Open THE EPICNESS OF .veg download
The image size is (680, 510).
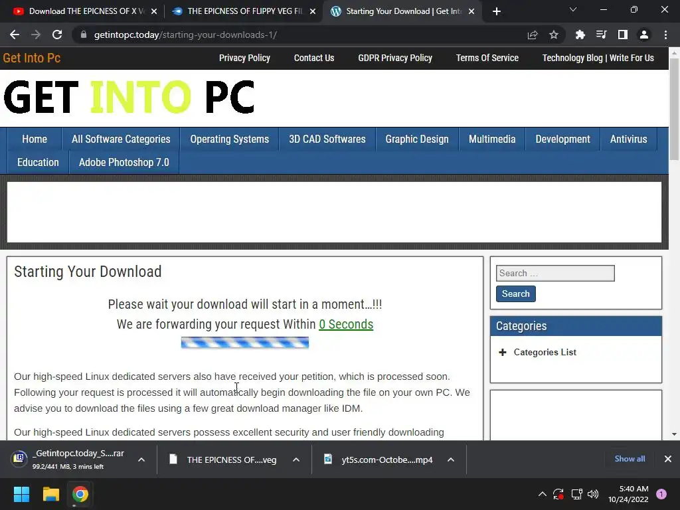223,460
